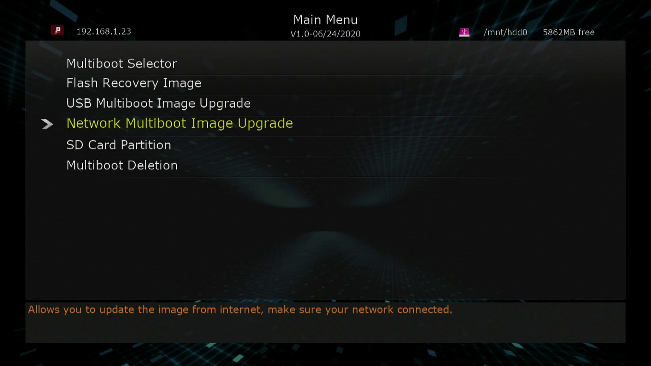Open Multiboot Selector
651x366 pixels.
[121, 64]
